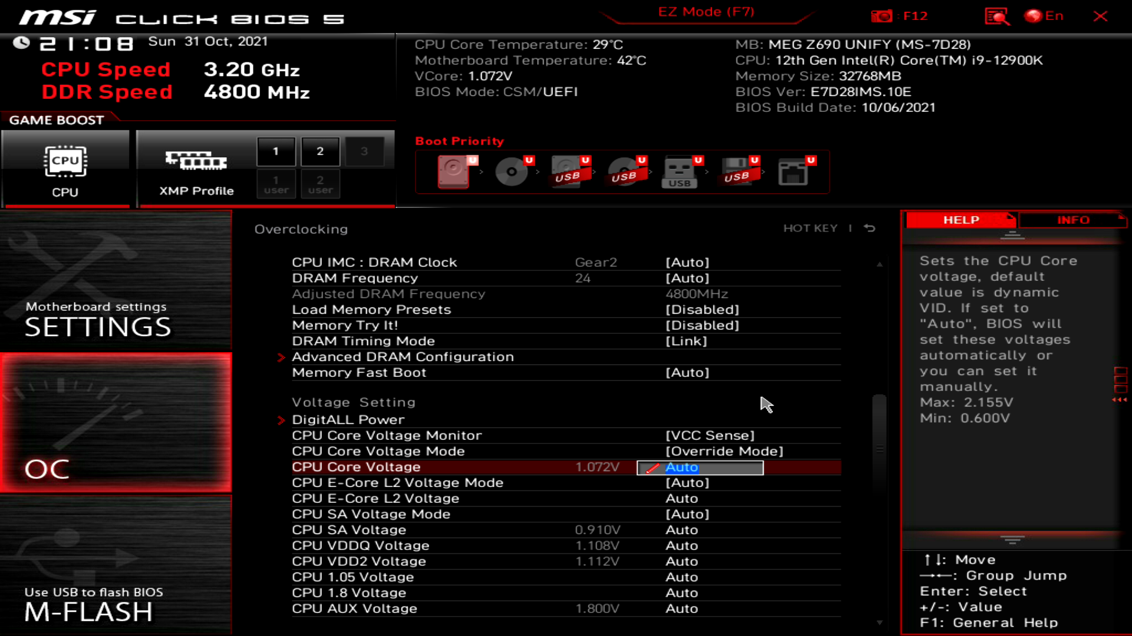Enable XMP profile 2
The width and height of the screenshot is (1132, 636).
click(320, 151)
